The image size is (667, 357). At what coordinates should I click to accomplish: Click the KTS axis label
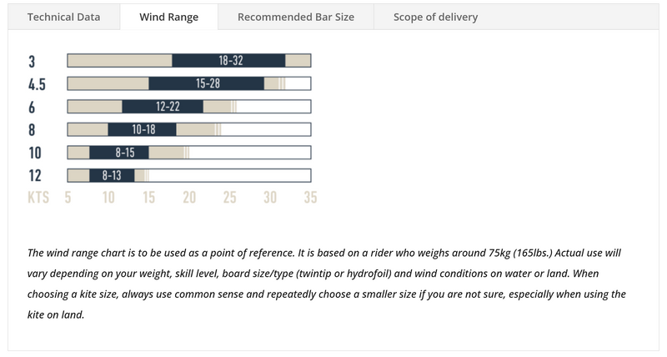38,198
